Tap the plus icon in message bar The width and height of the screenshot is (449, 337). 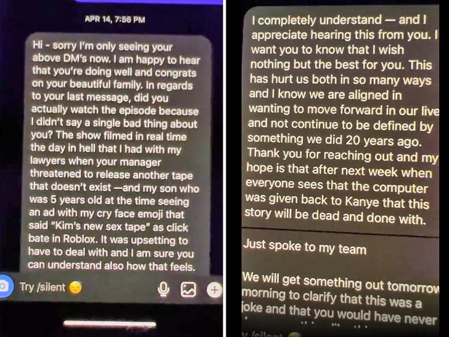(x=214, y=290)
